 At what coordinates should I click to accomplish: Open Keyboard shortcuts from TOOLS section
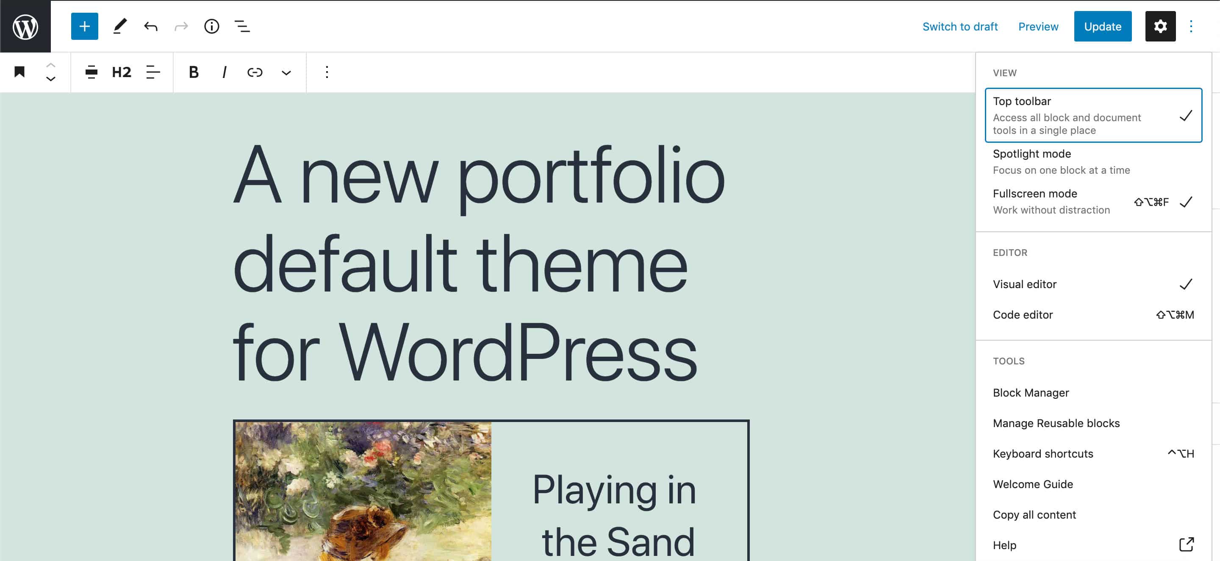coord(1043,454)
